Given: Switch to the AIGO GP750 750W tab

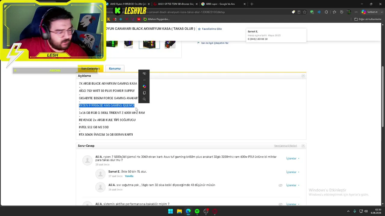Looking at the screenshot, I should click(x=176, y=4).
